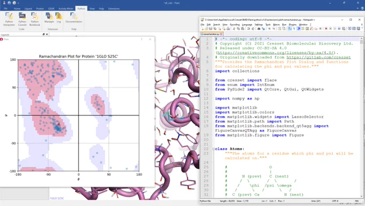Click the Copy icon in Notepad++ toolbar
Image resolution: width=365 pixels, height=206 pixels.
pos(238,29)
